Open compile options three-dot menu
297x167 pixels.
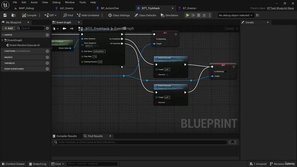pyautogui.click(x=39, y=15)
